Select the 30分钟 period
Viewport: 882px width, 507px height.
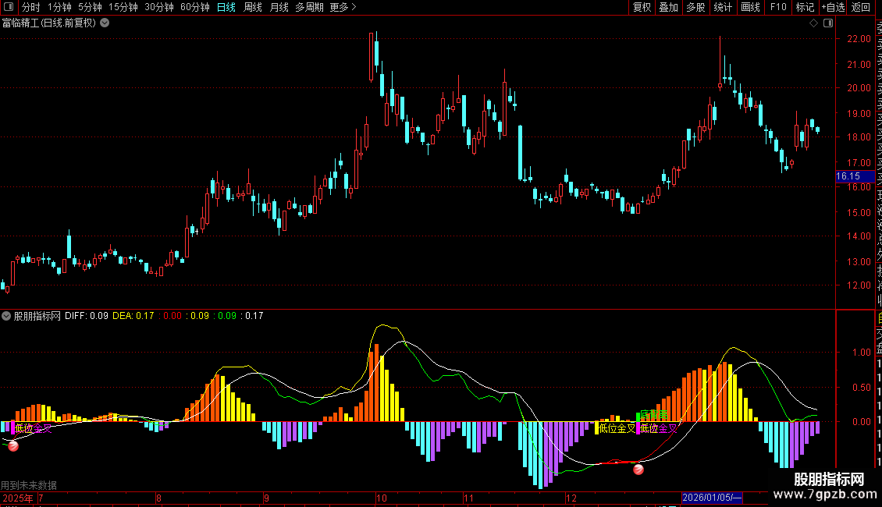pos(159,7)
